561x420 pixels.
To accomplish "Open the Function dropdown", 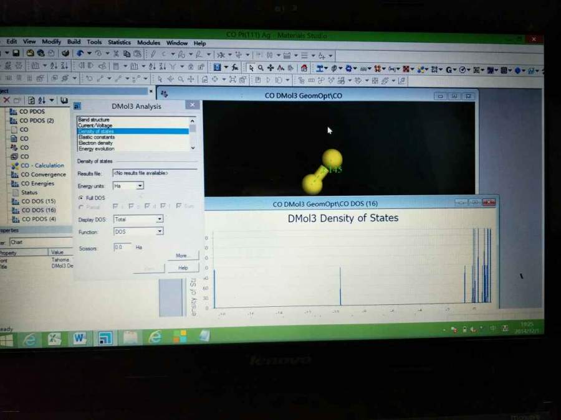I will pos(160,231).
